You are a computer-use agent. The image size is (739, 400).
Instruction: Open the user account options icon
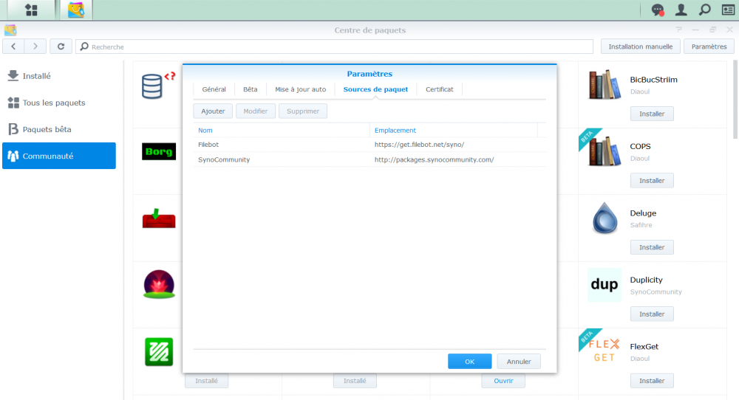point(681,10)
